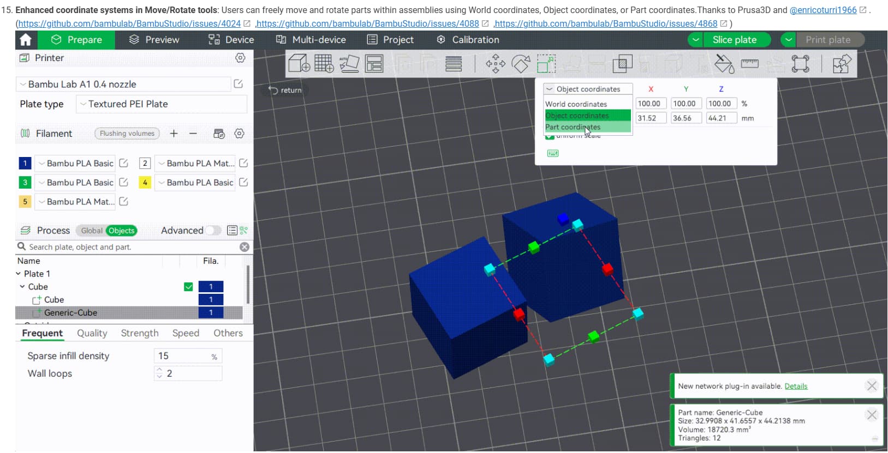Collapse the Plate 1 tree node
The height and width of the screenshot is (453, 888).
pyautogui.click(x=18, y=274)
